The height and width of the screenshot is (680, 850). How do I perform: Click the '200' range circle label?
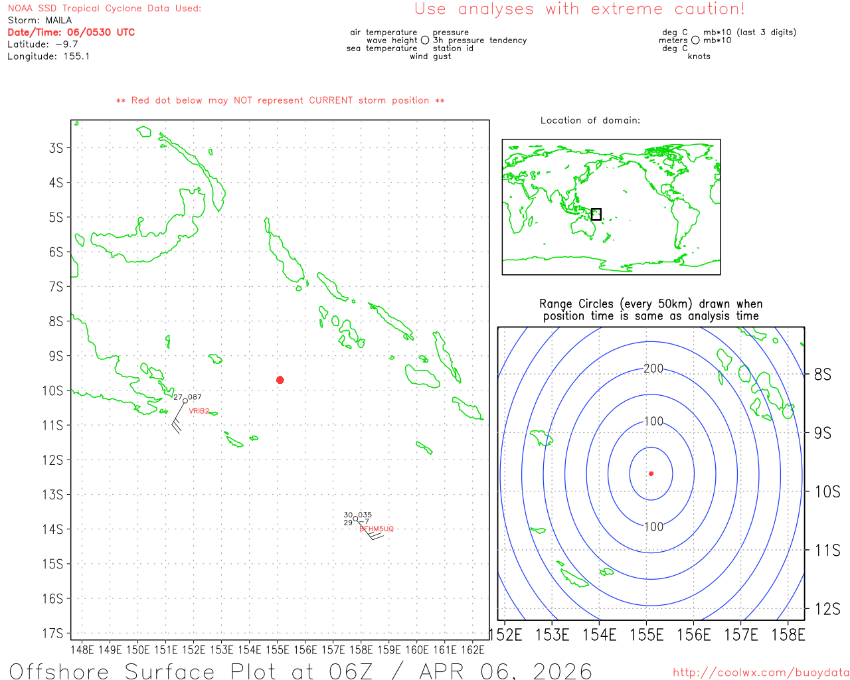click(x=653, y=369)
